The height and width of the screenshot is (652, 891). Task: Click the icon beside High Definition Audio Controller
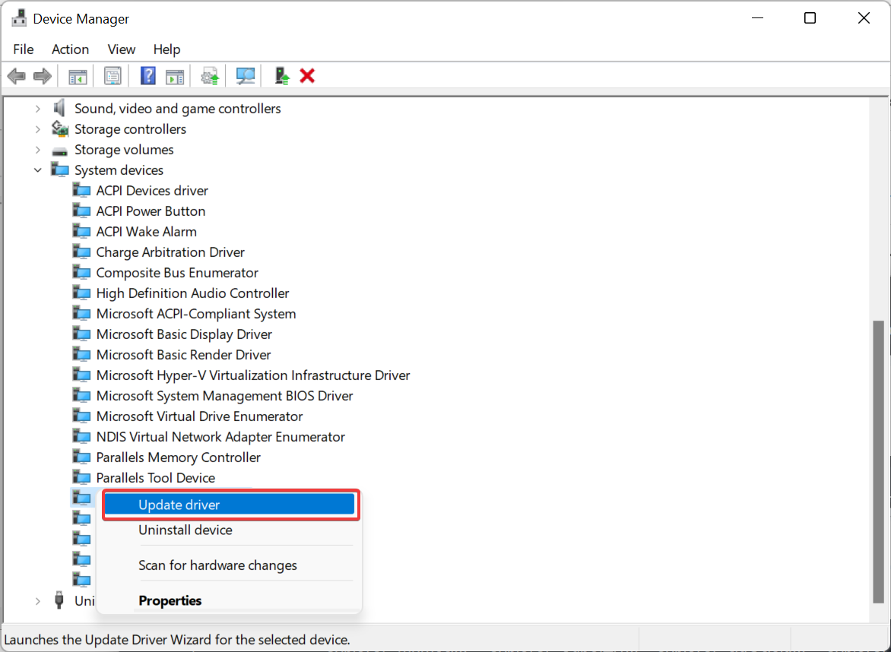[82, 293]
